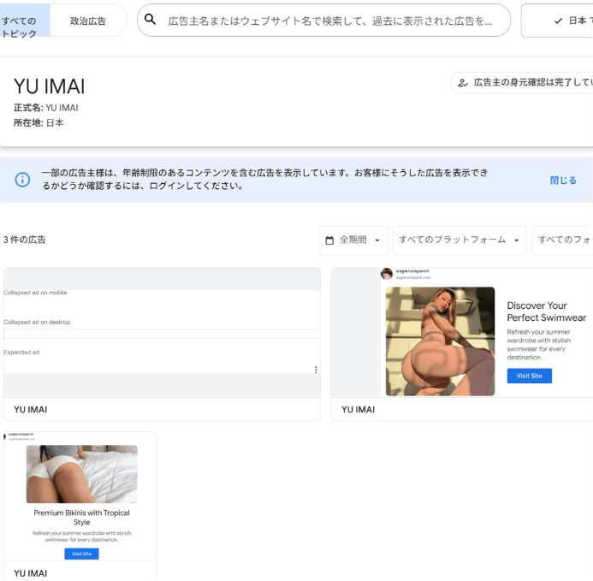Viewport: 593px width, 581px height.
Task: Click the advertiser verification person icon
Action: click(463, 82)
